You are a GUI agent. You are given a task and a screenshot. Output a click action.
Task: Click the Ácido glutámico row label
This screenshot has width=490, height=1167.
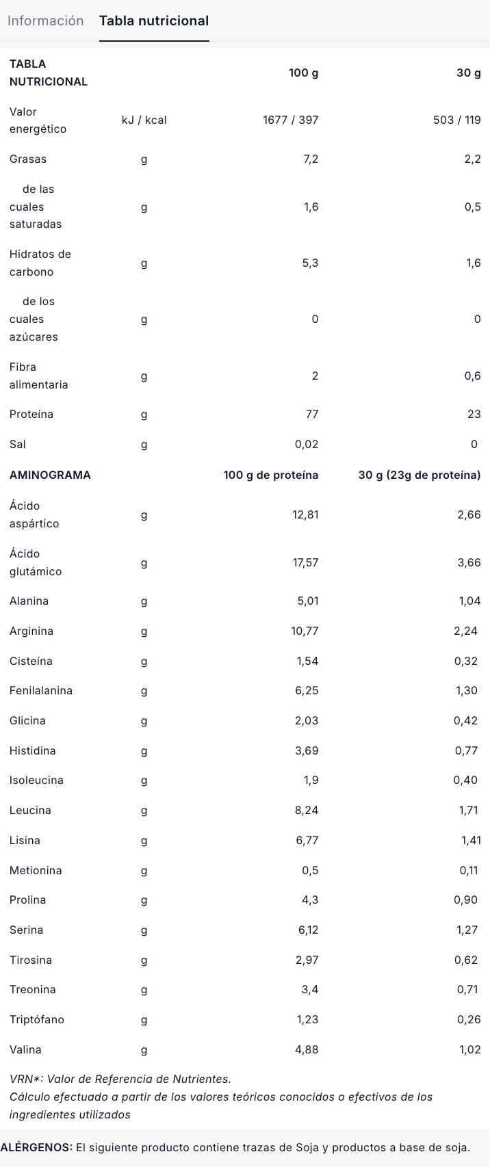[x=36, y=562]
